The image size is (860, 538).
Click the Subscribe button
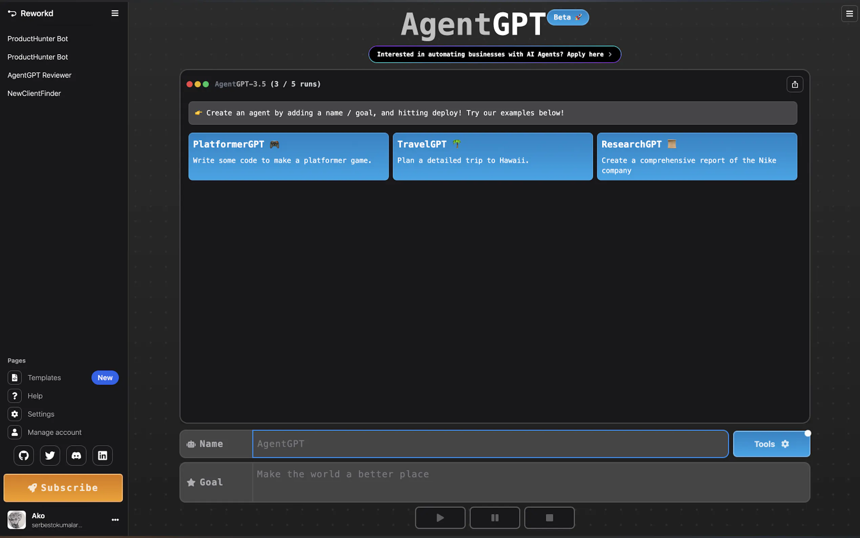click(63, 488)
